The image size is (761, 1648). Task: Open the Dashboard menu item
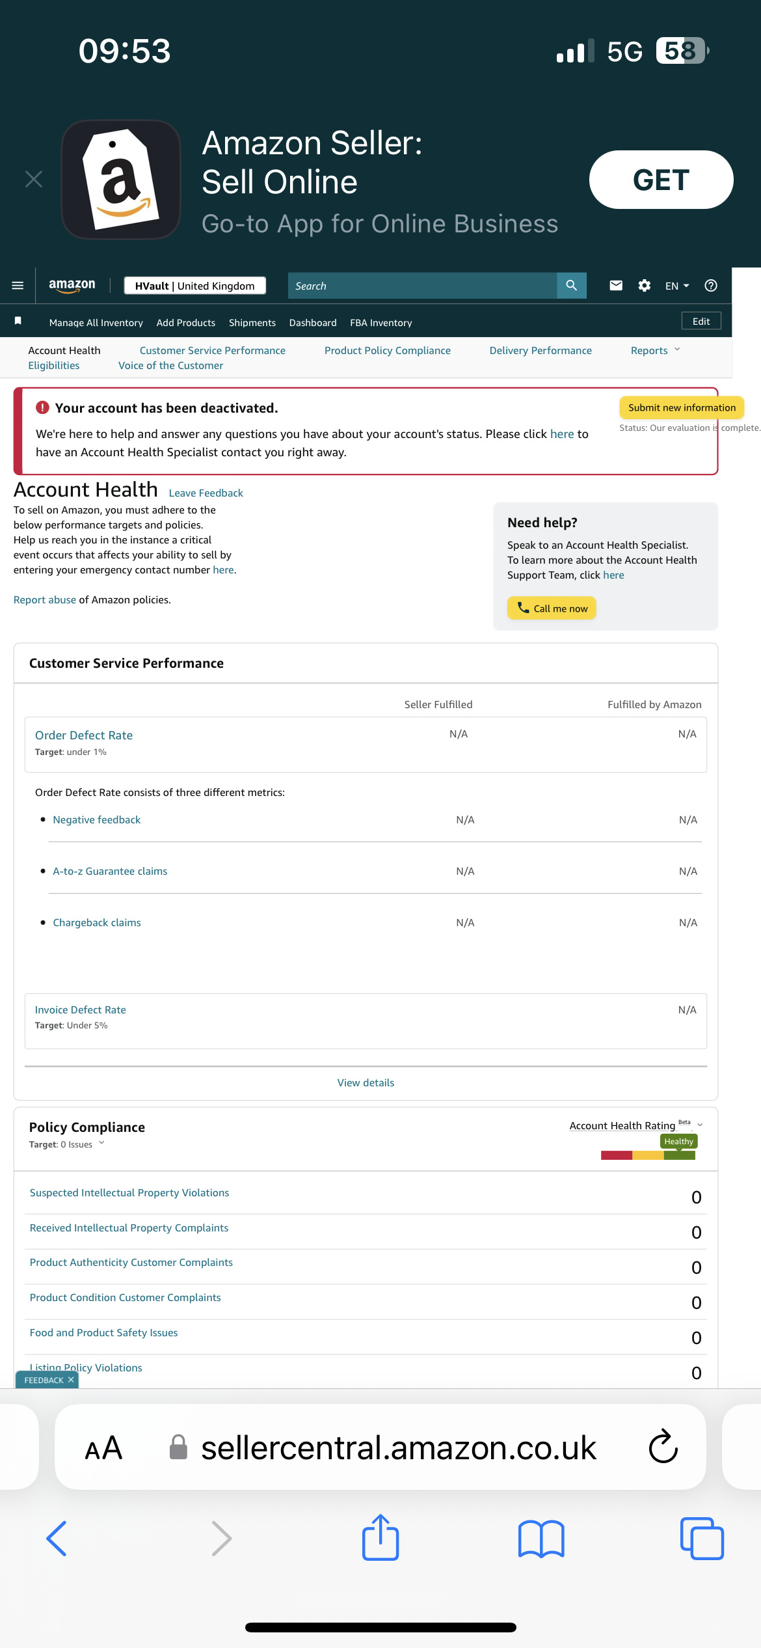(x=313, y=322)
